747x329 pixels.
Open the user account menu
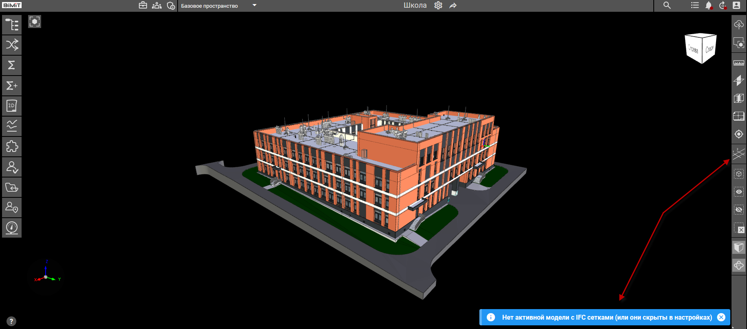coord(736,5)
